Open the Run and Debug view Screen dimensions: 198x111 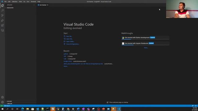click(2, 20)
